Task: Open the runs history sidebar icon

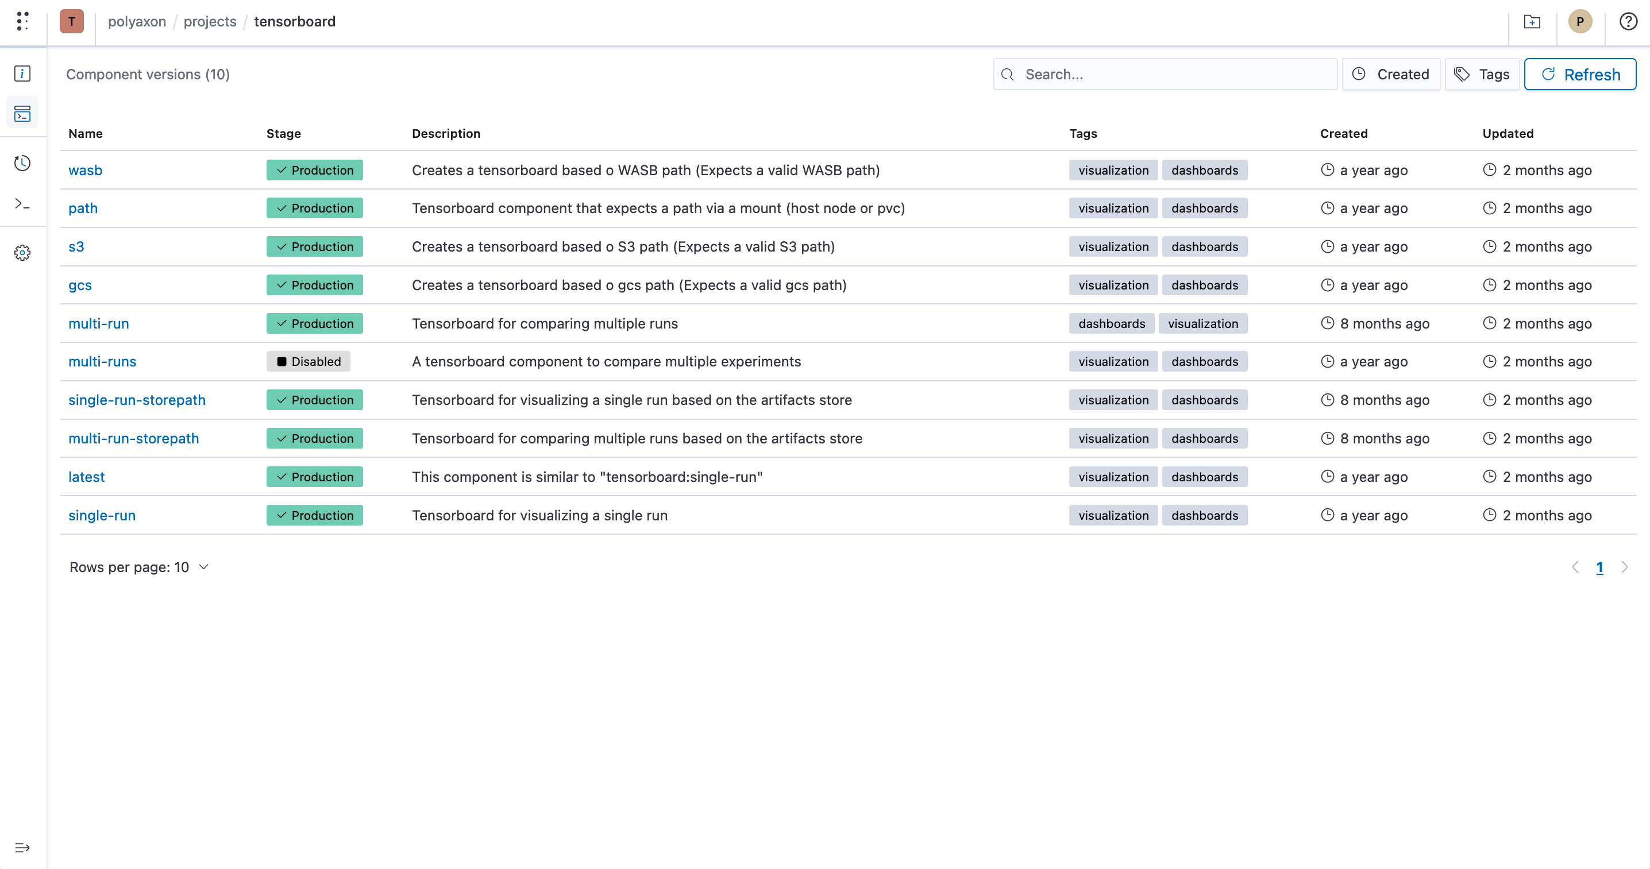Action: click(x=22, y=163)
